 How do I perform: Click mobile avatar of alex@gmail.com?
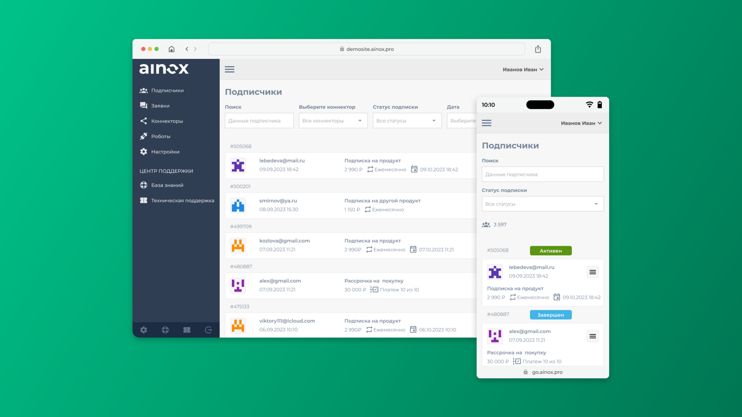tap(495, 336)
